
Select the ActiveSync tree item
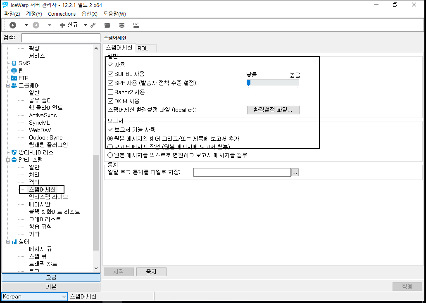[43, 116]
